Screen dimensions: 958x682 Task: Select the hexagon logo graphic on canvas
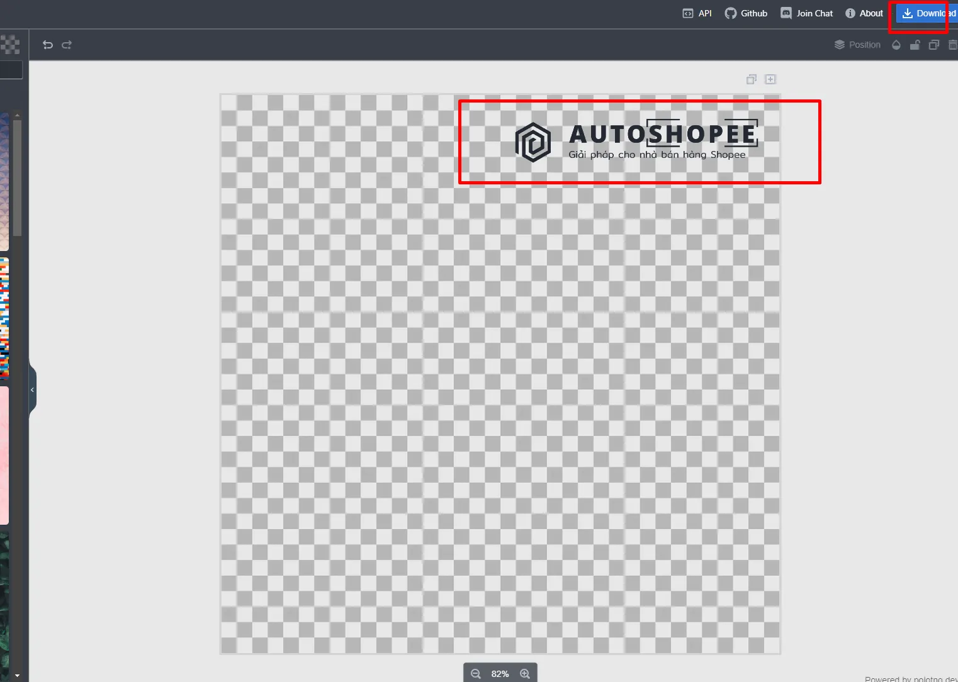pyautogui.click(x=533, y=142)
